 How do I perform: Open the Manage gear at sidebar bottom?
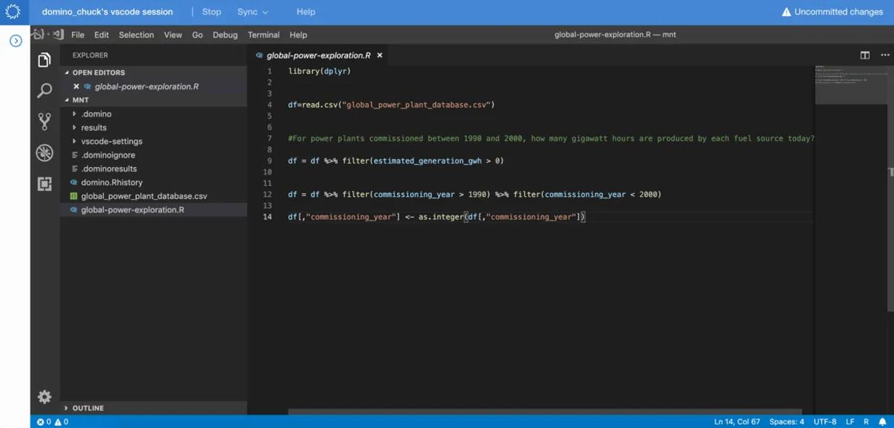coord(44,397)
